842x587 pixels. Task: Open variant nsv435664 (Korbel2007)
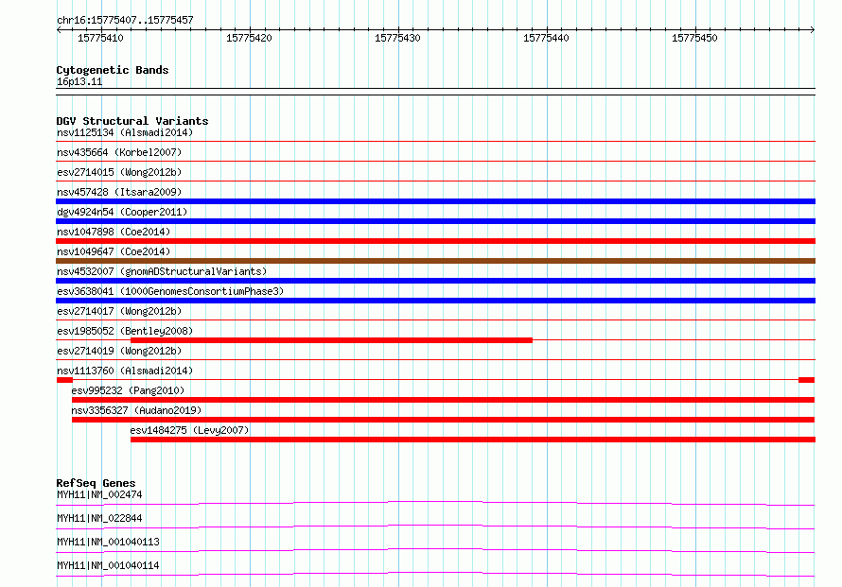(119, 152)
